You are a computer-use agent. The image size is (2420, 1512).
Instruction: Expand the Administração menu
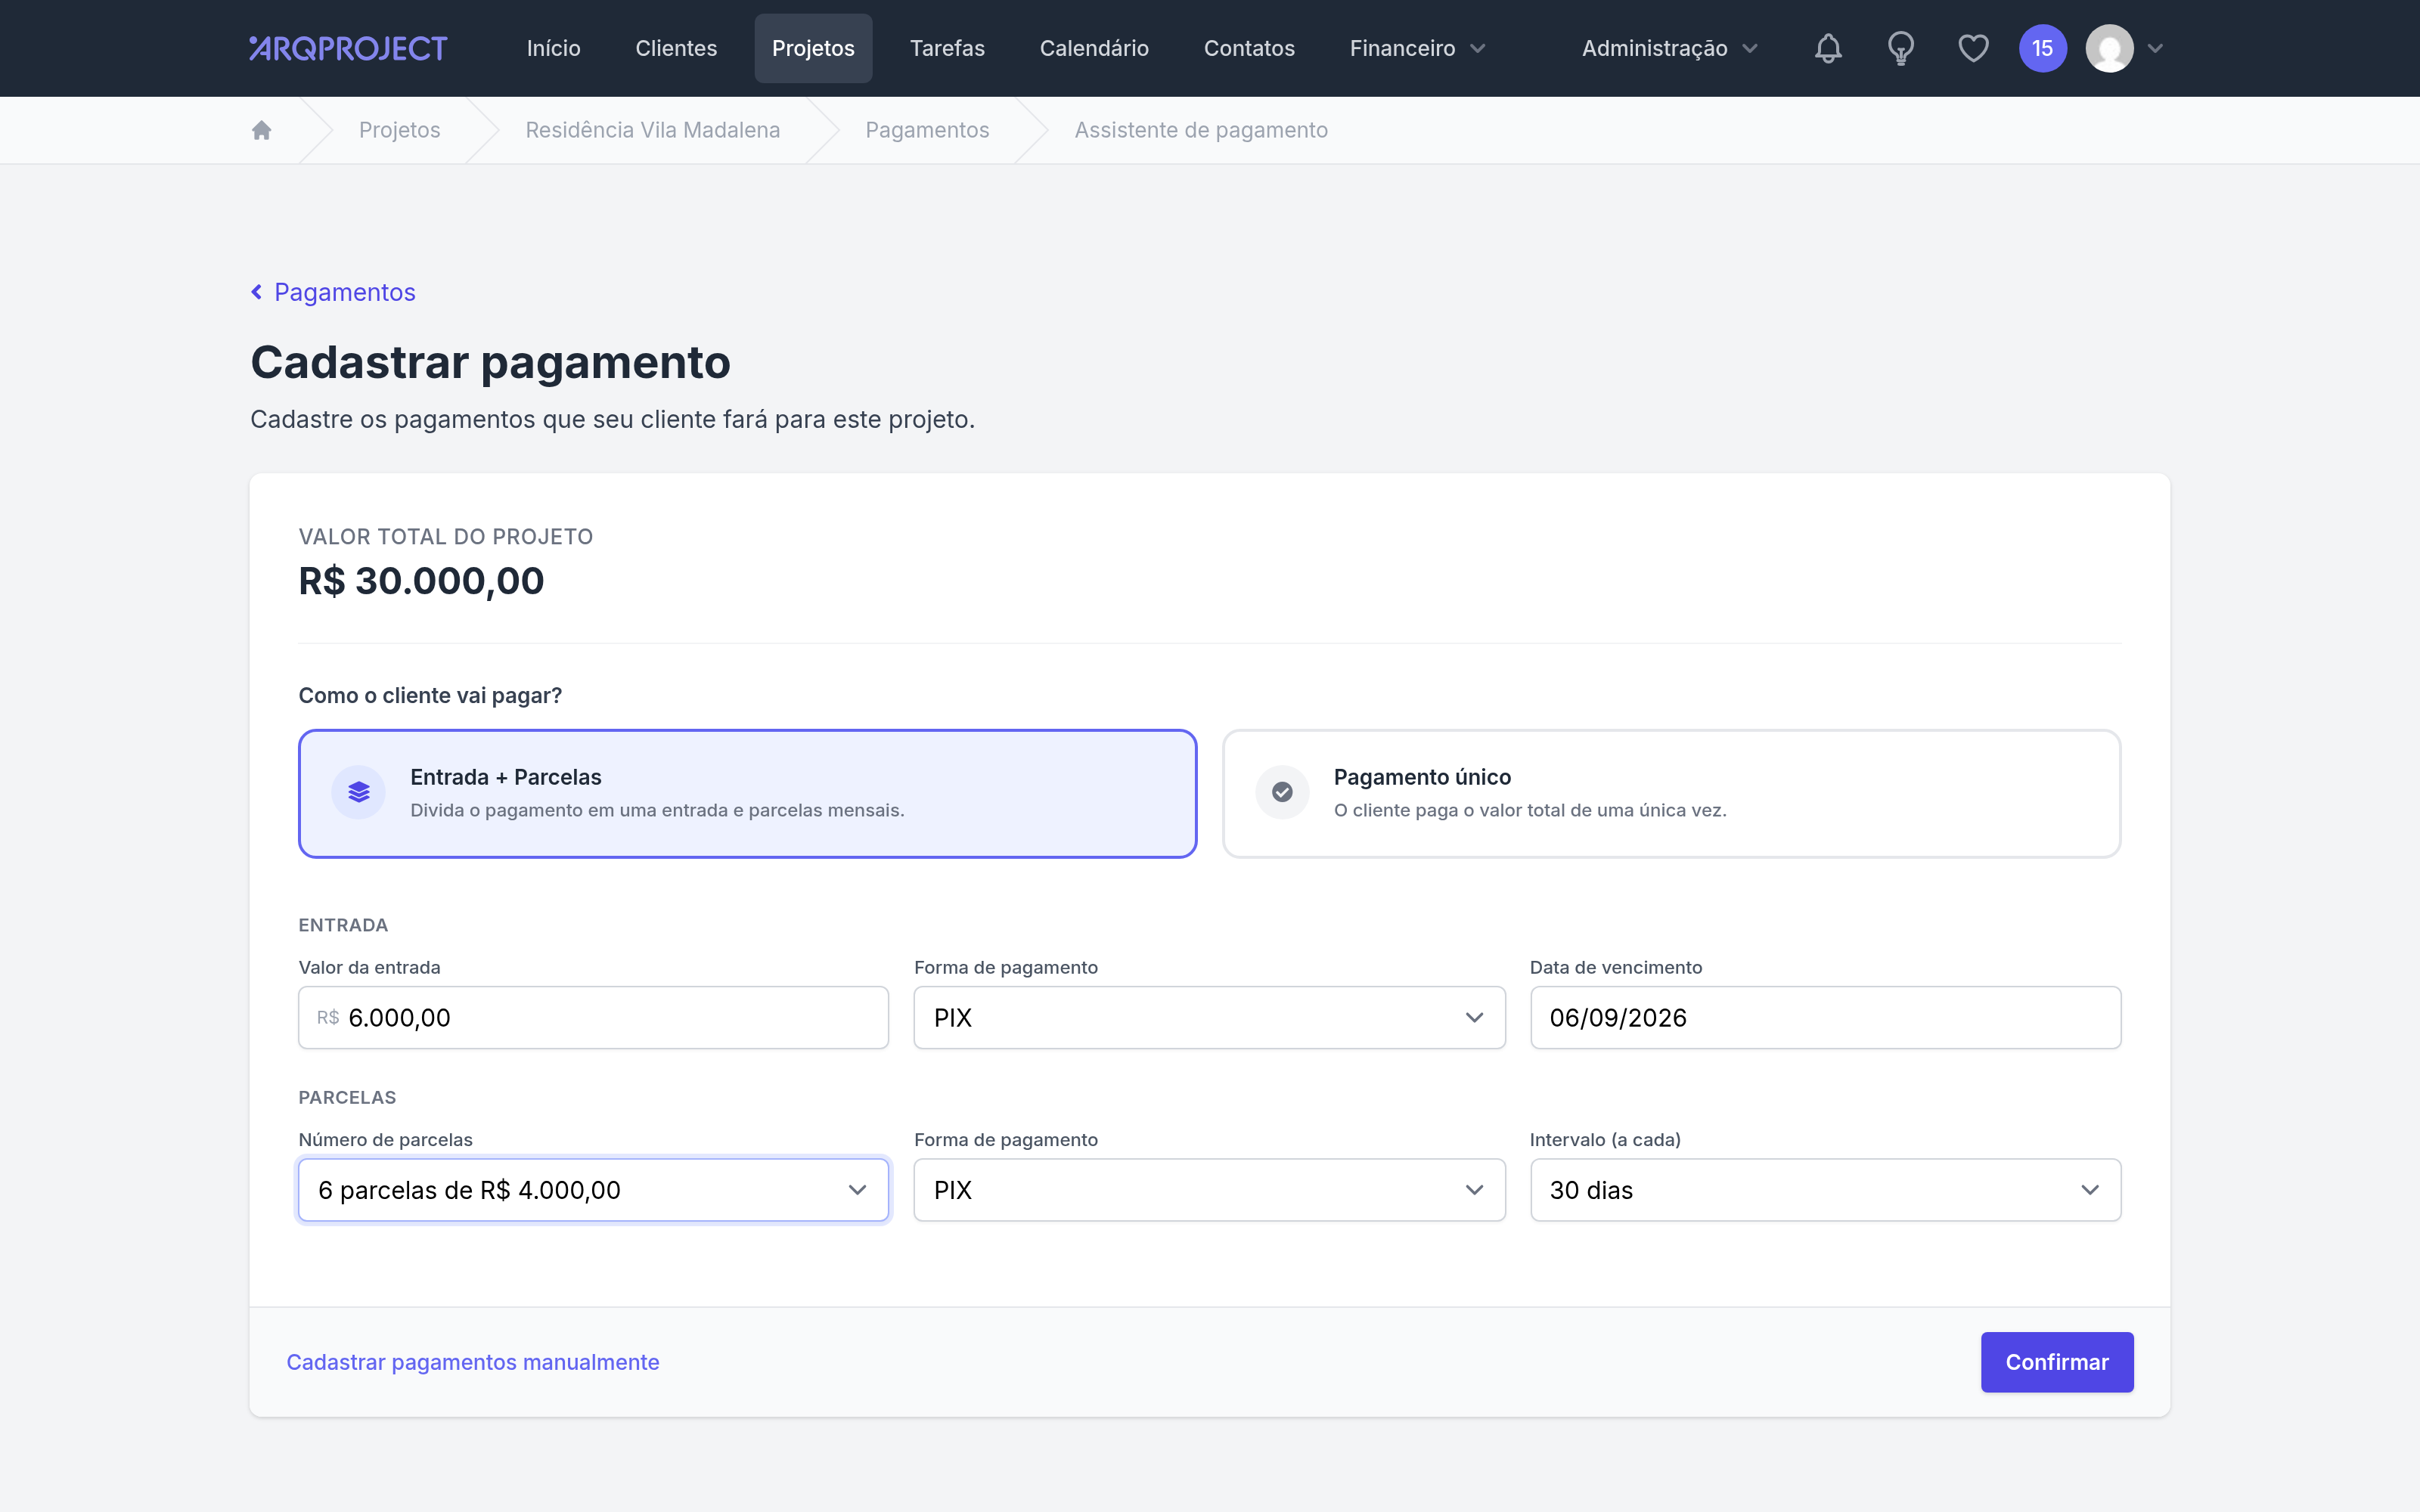(x=1669, y=48)
